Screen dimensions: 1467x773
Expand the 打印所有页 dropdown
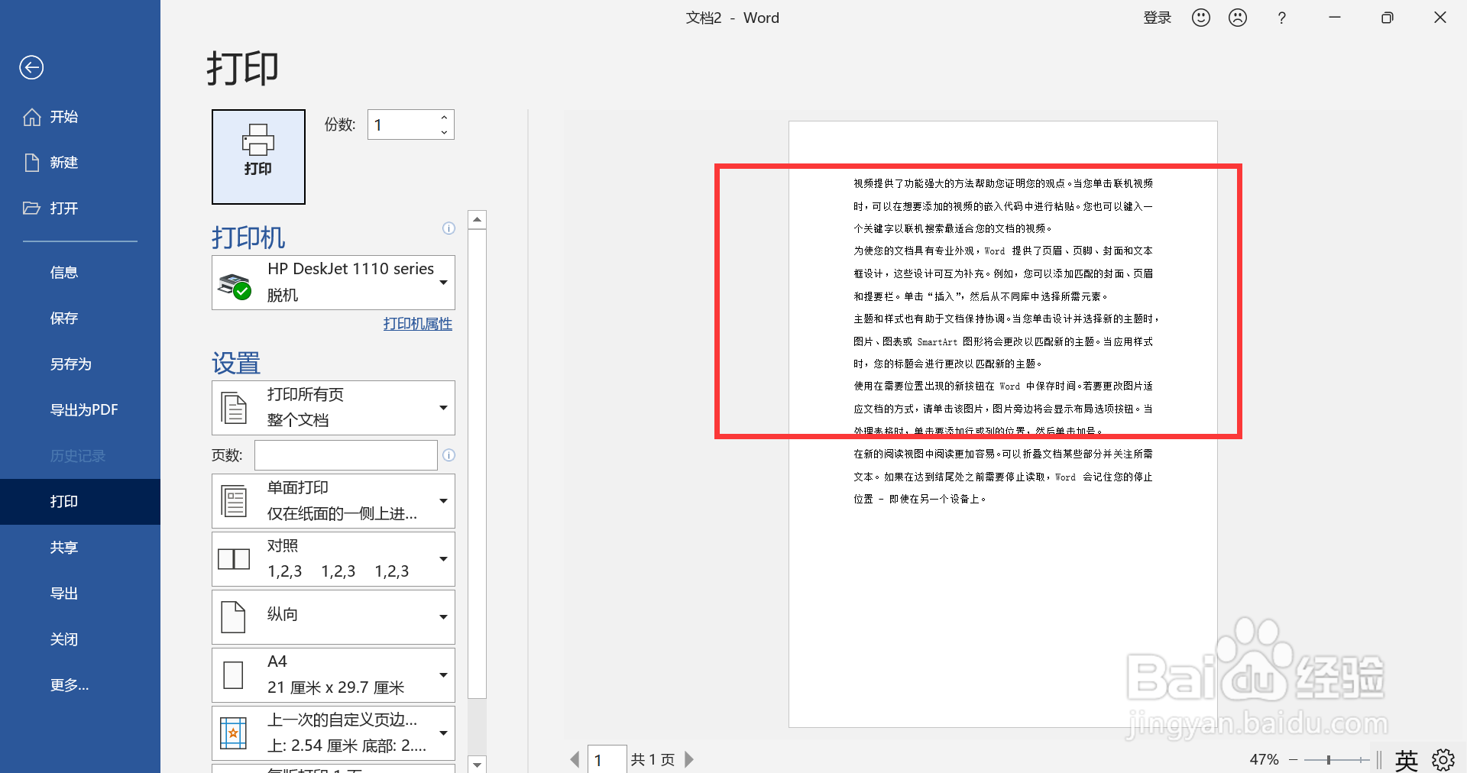(333, 408)
